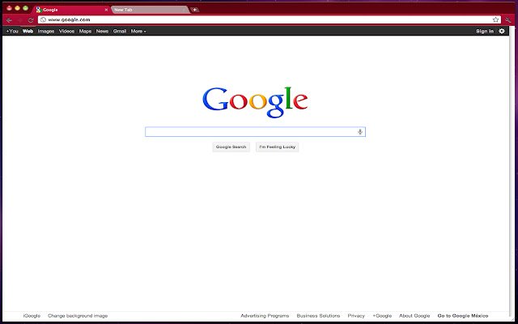Reload the page with the refresh icon

click(31, 20)
